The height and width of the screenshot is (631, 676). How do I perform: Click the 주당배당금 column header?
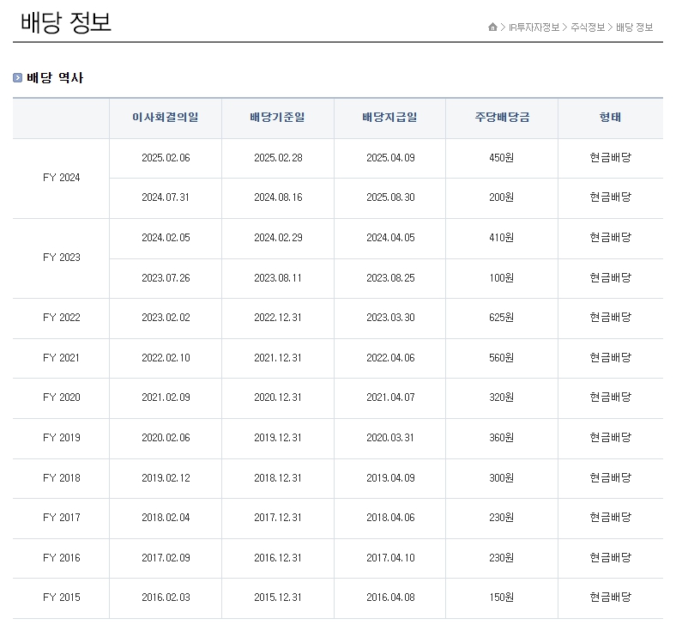coord(502,118)
